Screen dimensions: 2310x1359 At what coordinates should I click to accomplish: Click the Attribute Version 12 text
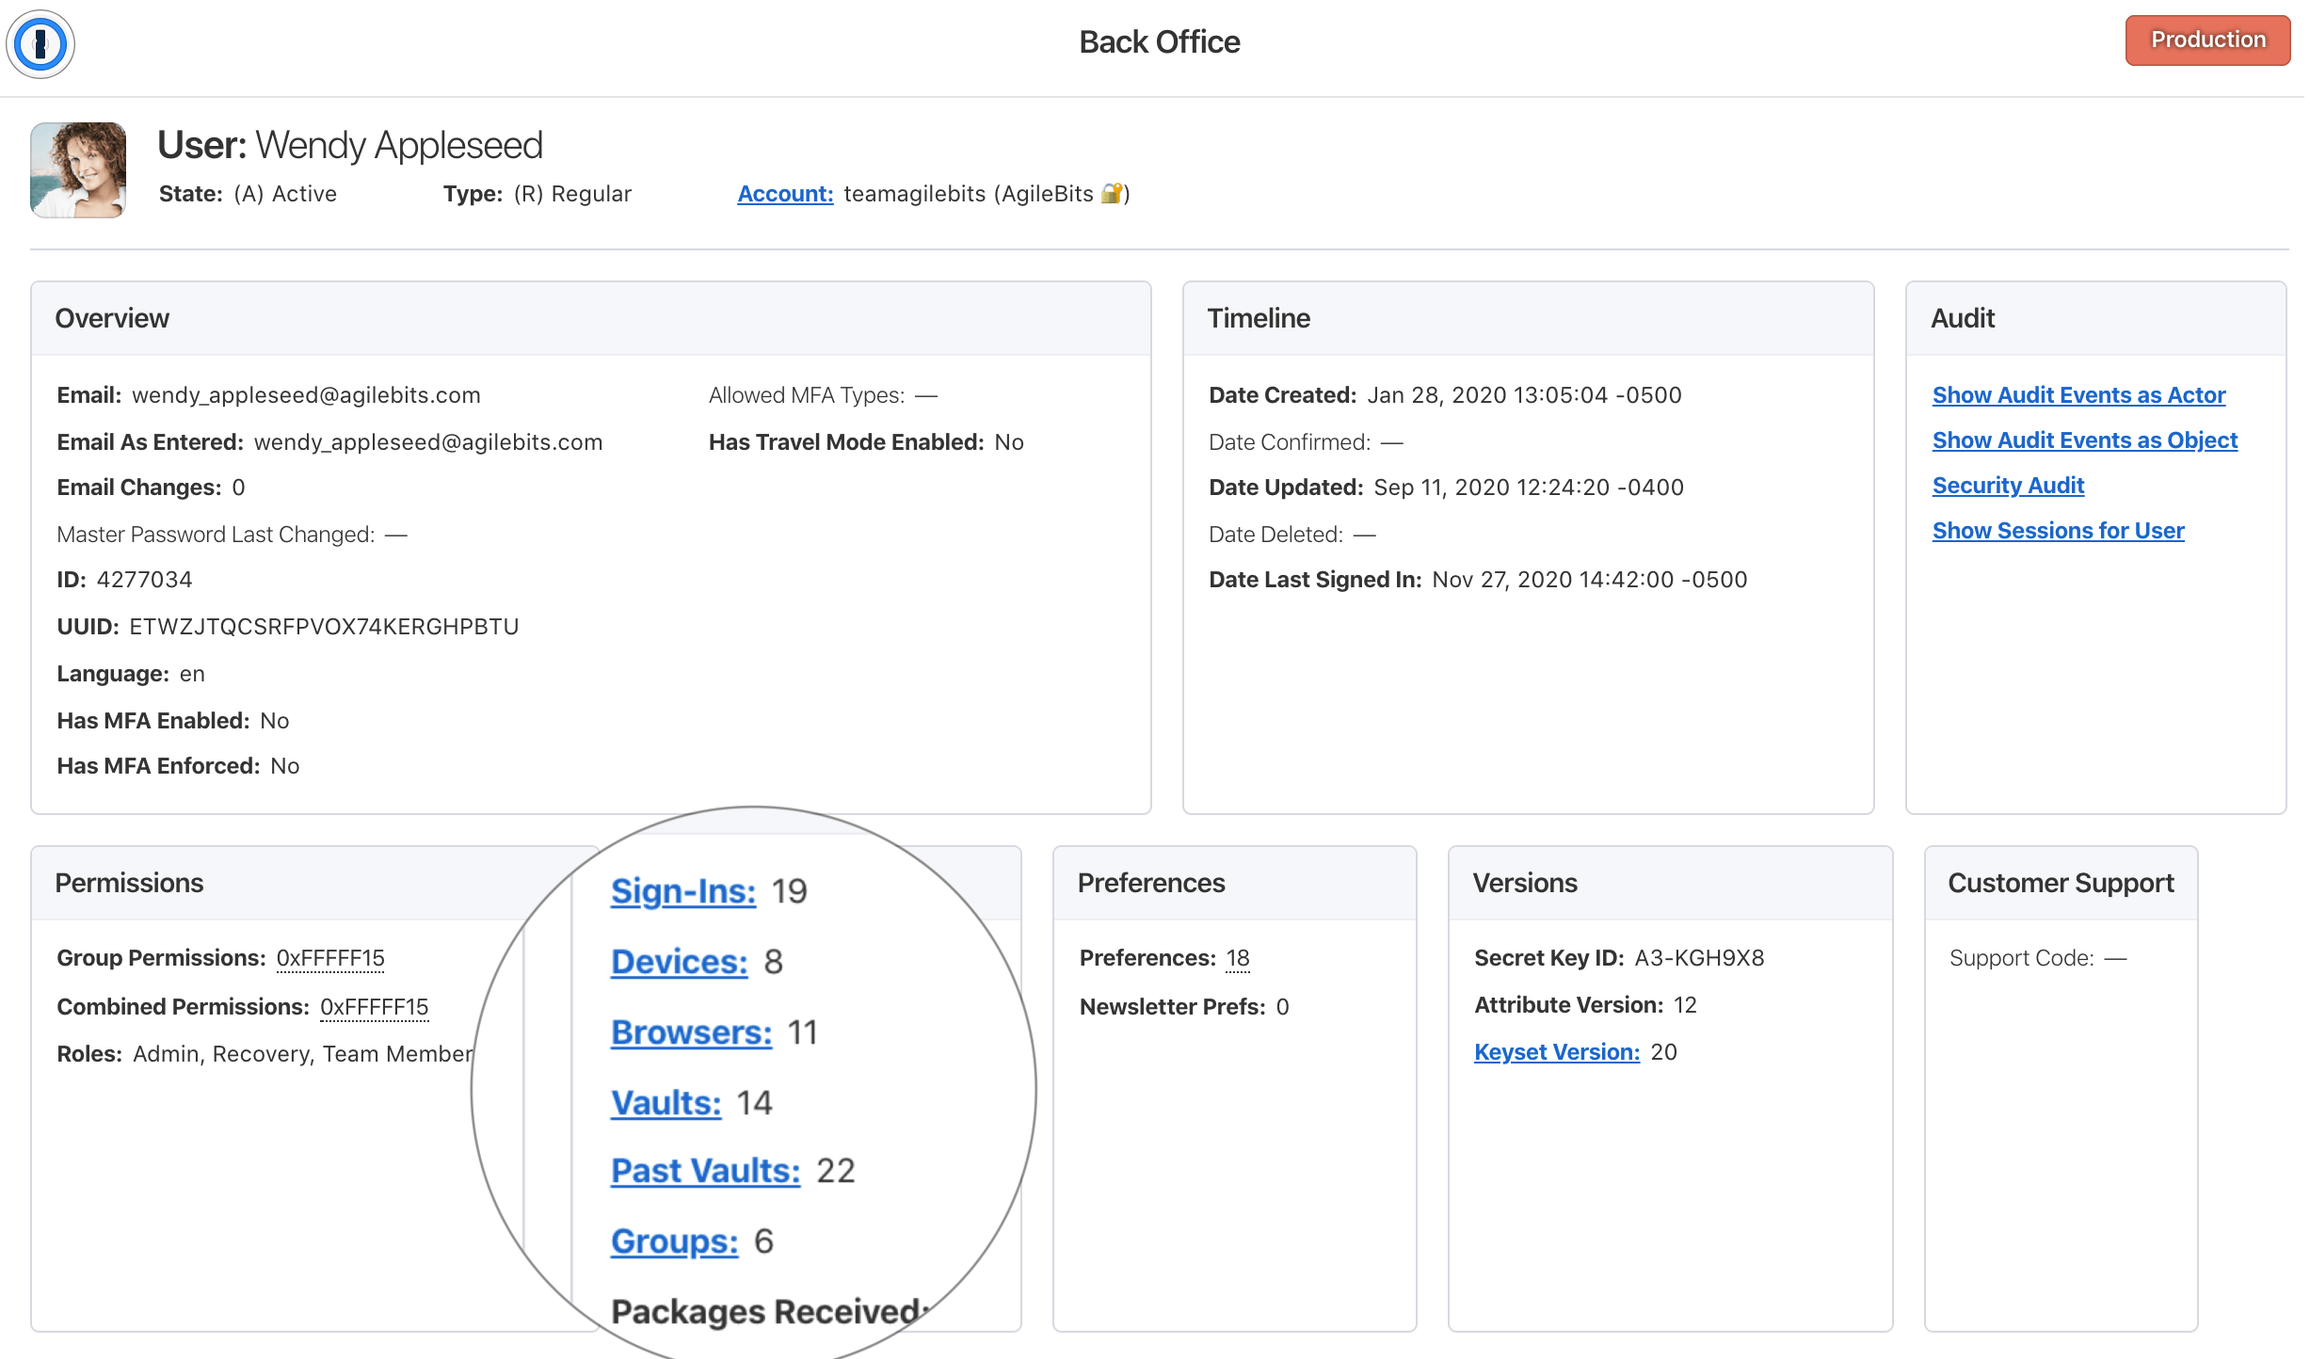click(x=1585, y=1005)
